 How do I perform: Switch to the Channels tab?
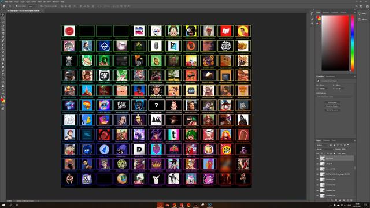(x=326, y=140)
